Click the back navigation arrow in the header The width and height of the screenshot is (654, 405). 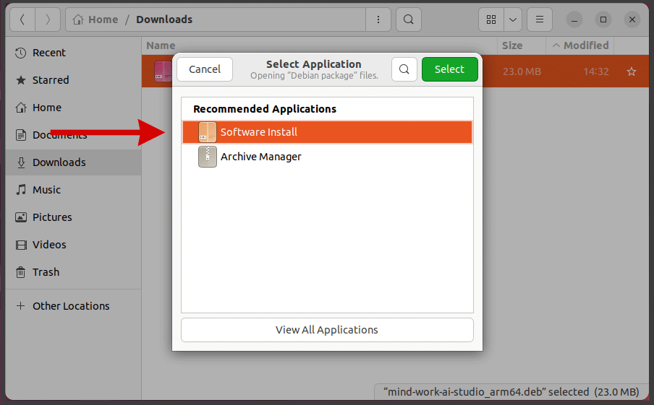22,19
